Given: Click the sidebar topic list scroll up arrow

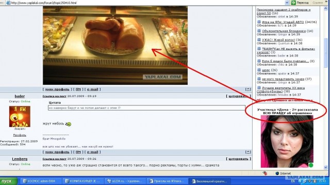Looking at the screenshot, I should [326, 8].
